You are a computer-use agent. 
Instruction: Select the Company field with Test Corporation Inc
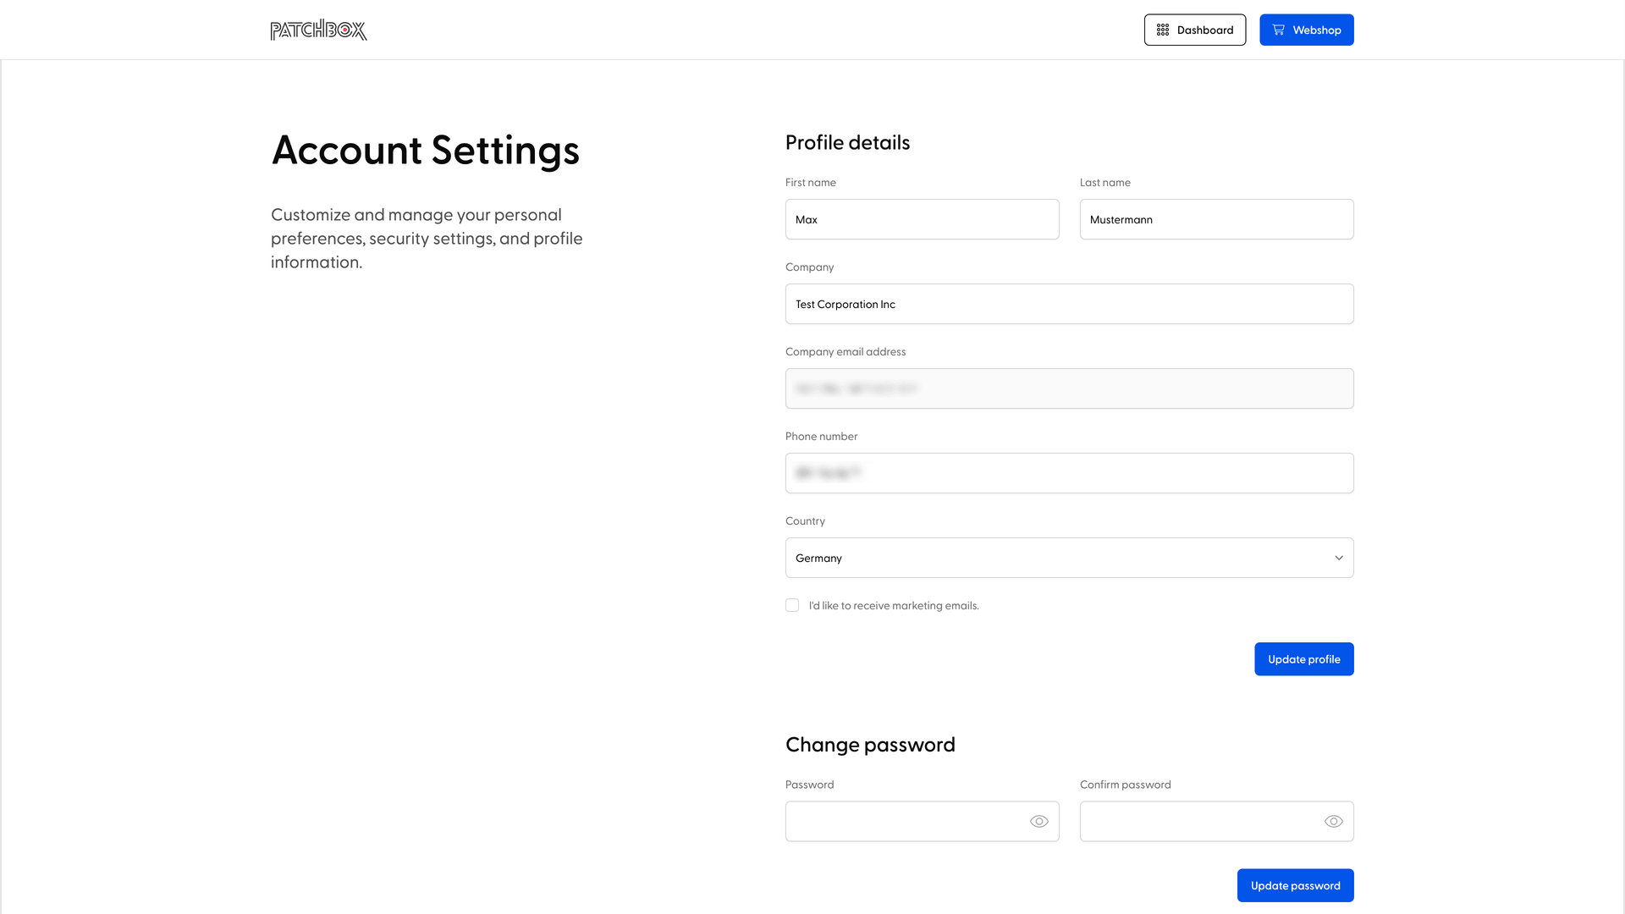1069,304
